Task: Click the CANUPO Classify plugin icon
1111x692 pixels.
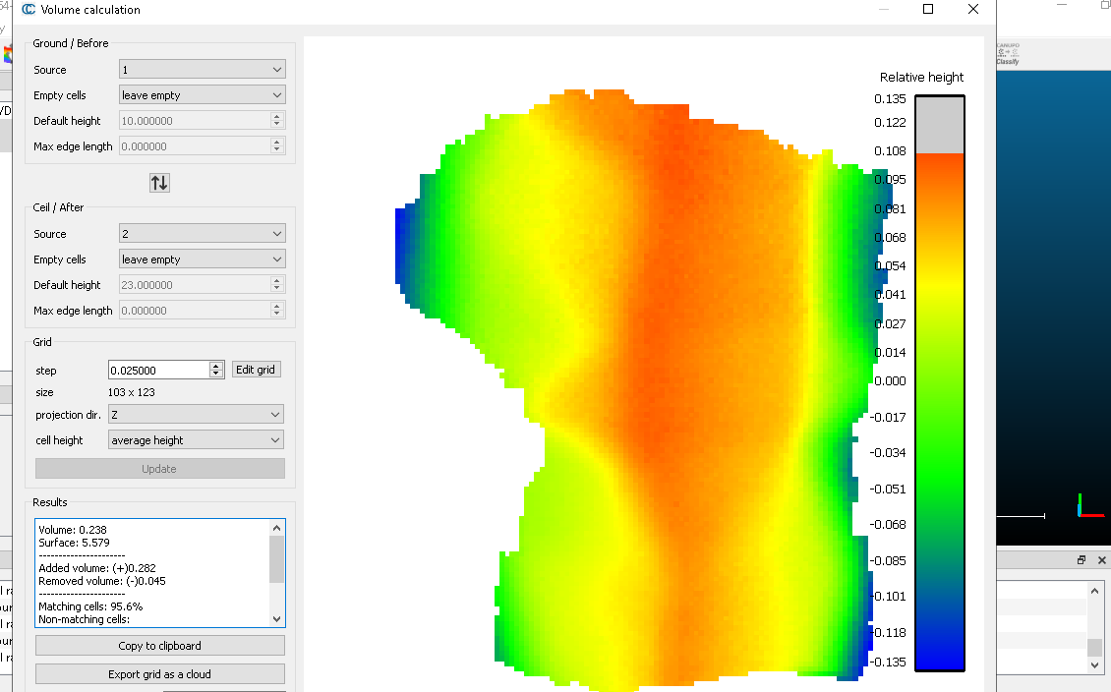Action: 1008,54
